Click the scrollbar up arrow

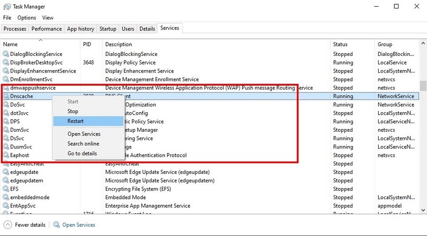tap(423, 43)
